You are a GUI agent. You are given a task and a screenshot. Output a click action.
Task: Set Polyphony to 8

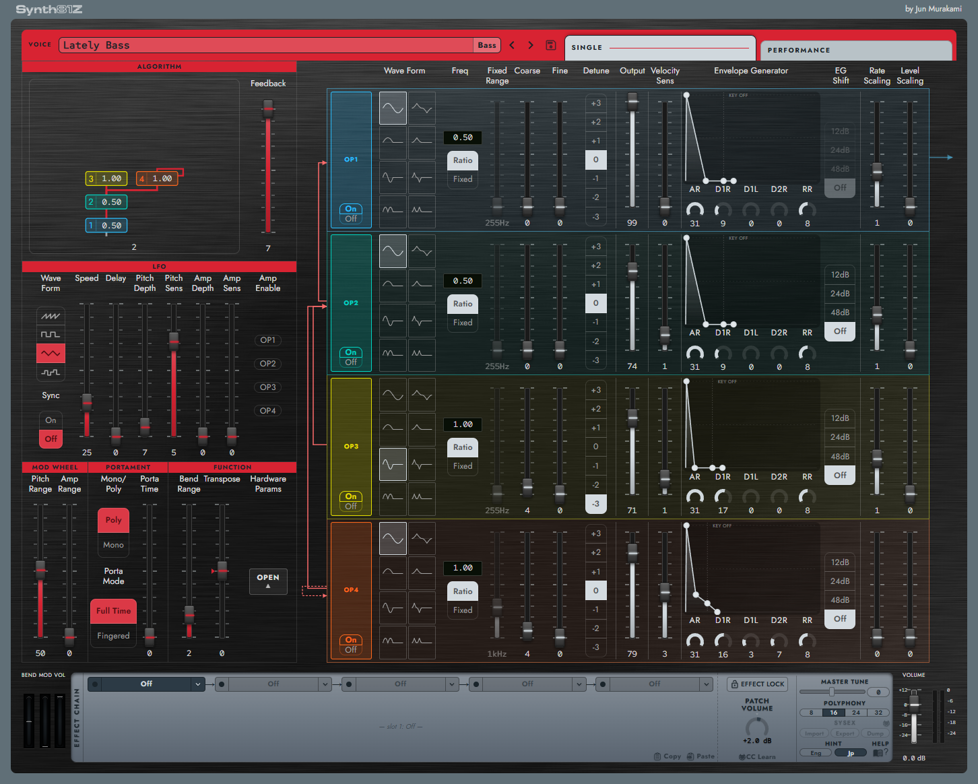(812, 713)
